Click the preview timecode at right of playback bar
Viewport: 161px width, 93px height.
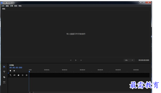coord(144,60)
